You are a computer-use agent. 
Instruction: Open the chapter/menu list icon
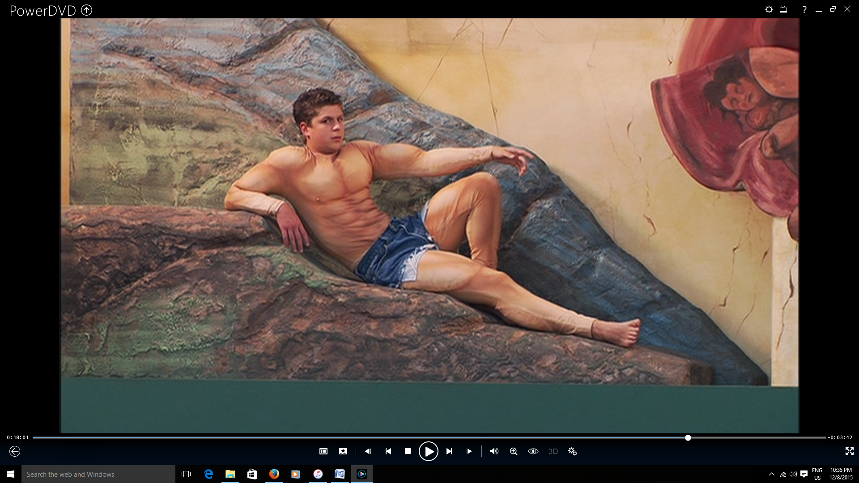pyautogui.click(x=323, y=451)
